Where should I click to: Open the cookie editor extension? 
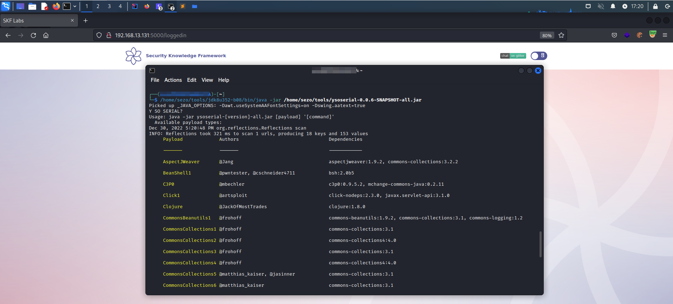pos(640,35)
